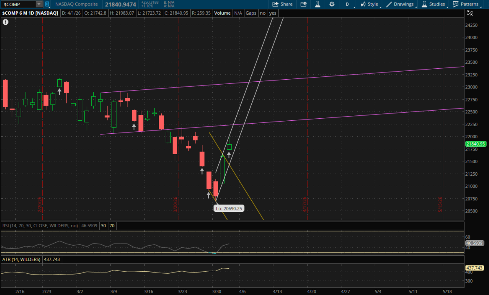This screenshot has width=489, height=295.
Task: Open the Studies menu
Action: click(x=433, y=4)
